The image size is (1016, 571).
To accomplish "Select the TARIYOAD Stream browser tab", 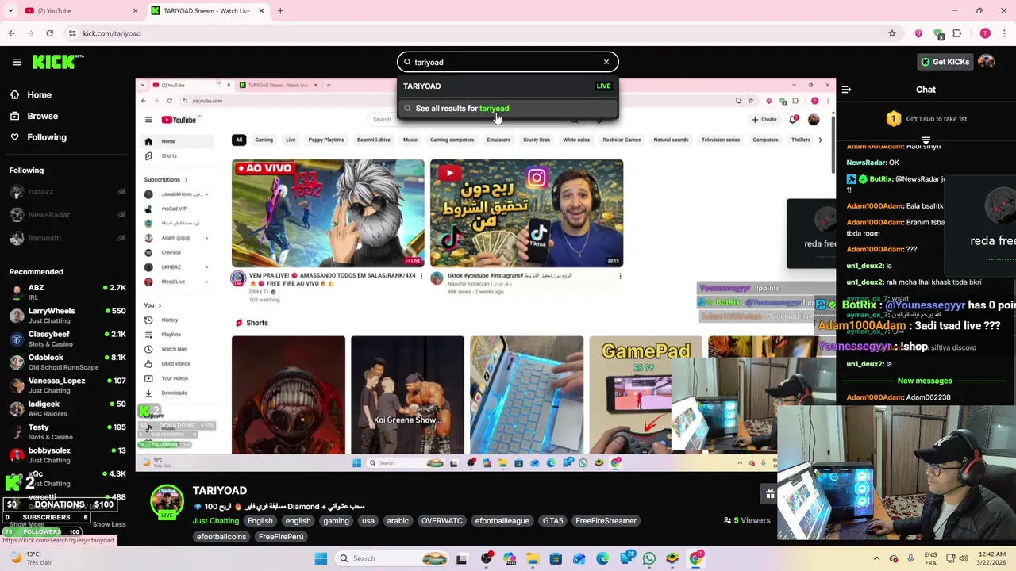I will [206, 11].
